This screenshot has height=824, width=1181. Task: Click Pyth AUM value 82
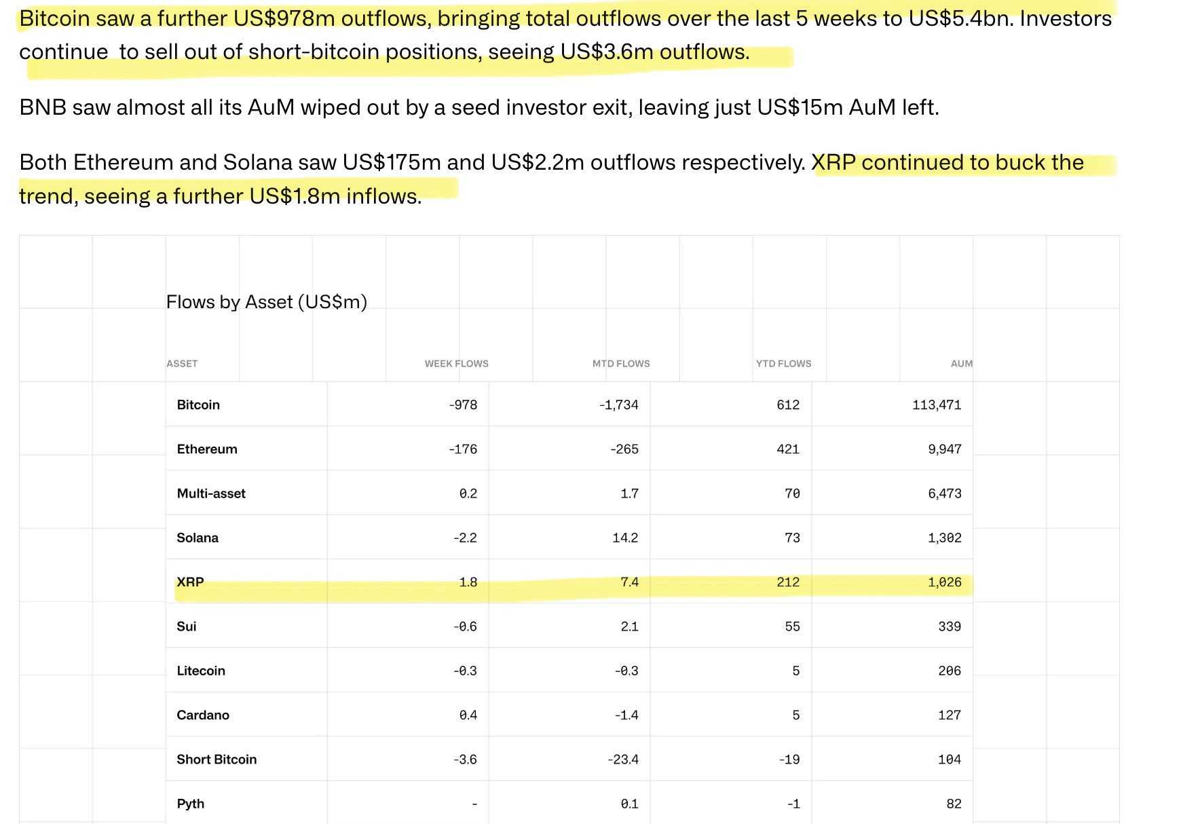[x=954, y=804]
